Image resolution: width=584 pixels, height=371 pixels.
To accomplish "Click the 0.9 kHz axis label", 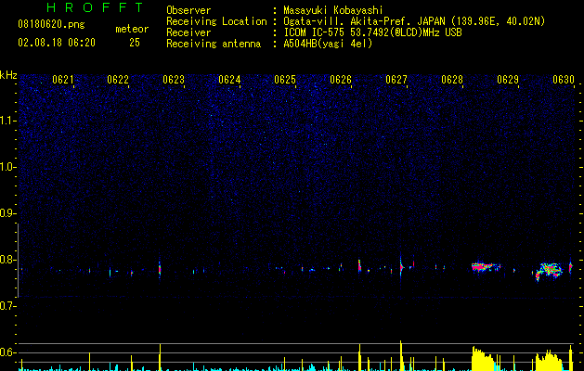I will click(x=8, y=213).
